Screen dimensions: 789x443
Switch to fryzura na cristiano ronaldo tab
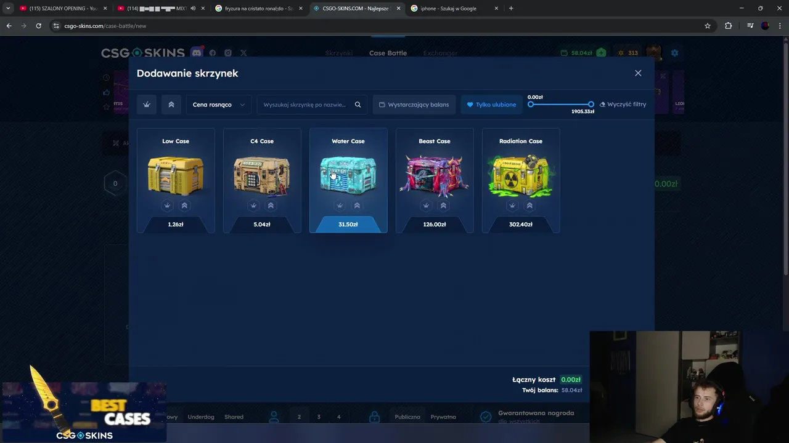(259, 9)
